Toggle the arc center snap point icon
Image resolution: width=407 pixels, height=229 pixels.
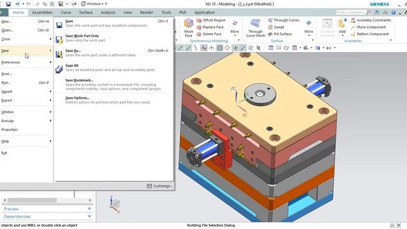coord(220,48)
